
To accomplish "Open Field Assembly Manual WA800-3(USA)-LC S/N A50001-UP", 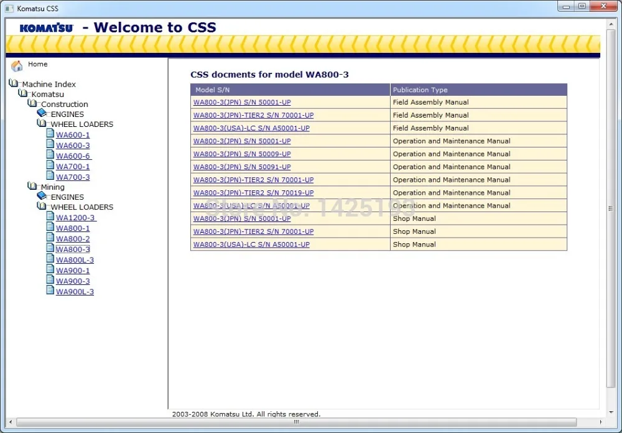I will (x=251, y=128).
